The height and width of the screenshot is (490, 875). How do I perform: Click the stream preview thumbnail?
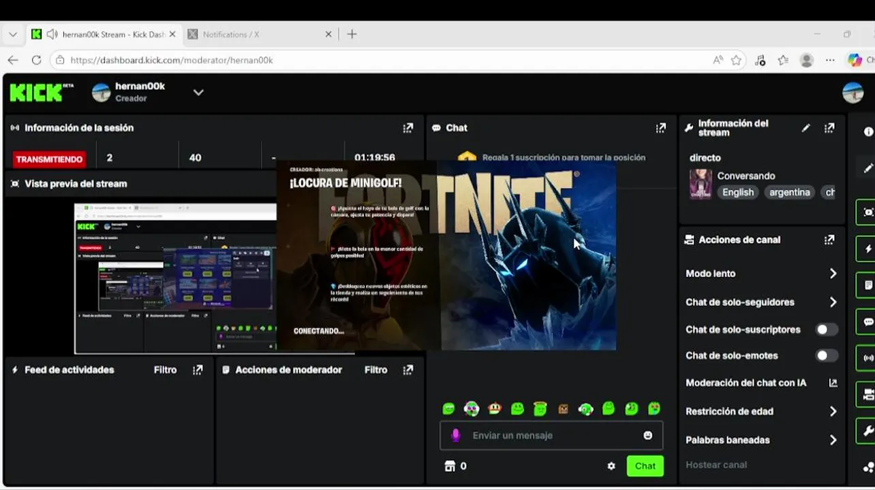[175, 278]
